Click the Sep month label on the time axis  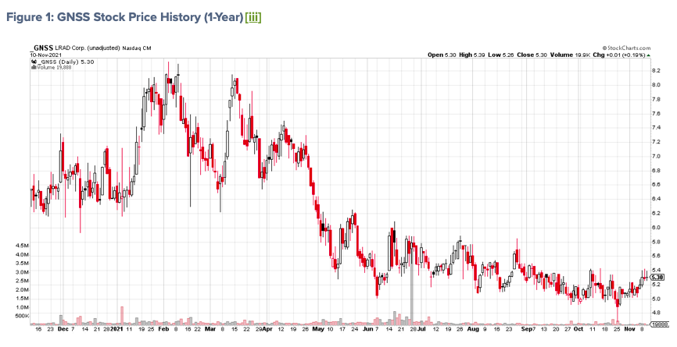[x=527, y=329]
